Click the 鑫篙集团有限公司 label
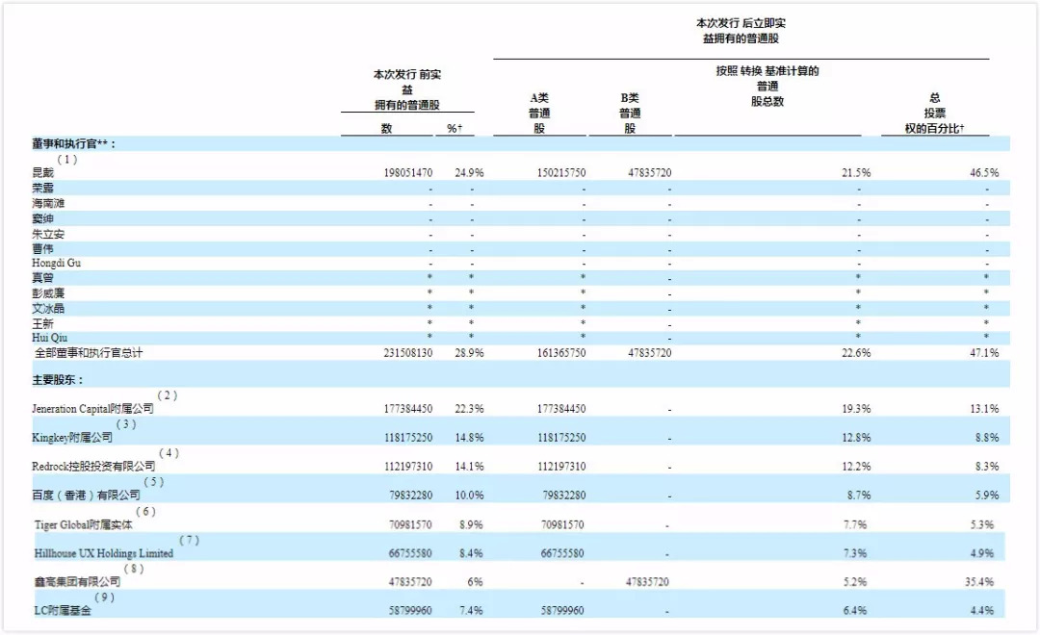 point(78,582)
